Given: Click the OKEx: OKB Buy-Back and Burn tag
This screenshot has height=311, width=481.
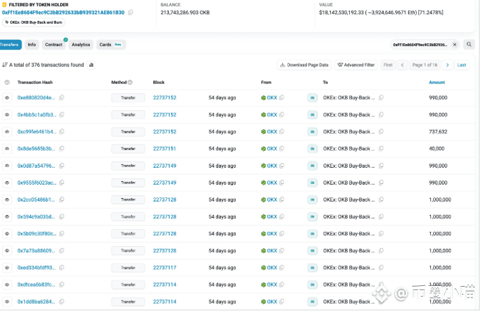Looking at the screenshot, I should click(x=34, y=22).
